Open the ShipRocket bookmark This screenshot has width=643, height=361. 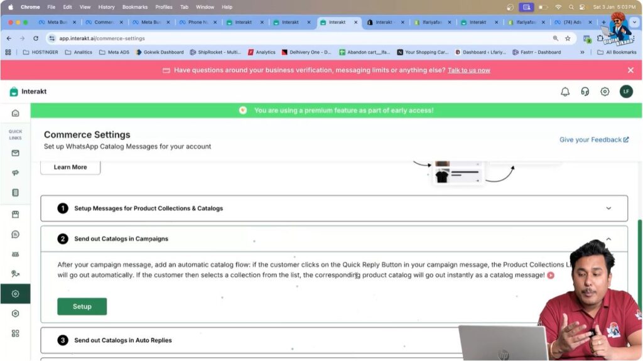pos(215,52)
